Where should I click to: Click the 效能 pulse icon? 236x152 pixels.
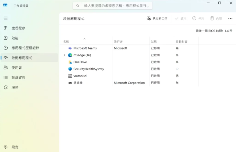point(6,38)
